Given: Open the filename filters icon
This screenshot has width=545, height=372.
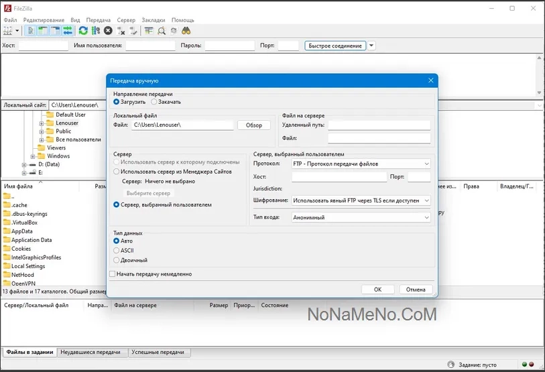Looking at the screenshot, I should [x=149, y=31].
